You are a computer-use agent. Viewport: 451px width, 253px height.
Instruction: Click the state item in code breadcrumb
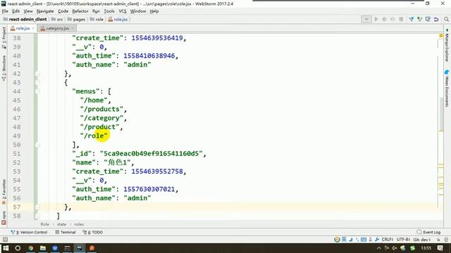61,224
